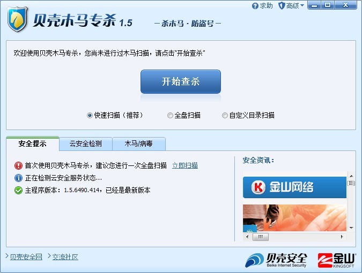
Task: Switch to the 云安全检测 tab
Action: point(86,144)
